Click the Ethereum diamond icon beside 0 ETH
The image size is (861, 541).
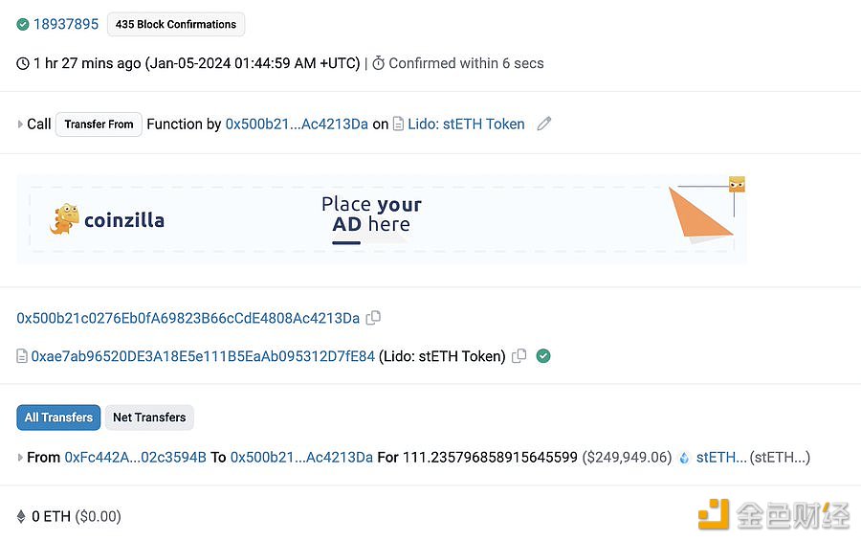(x=21, y=516)
